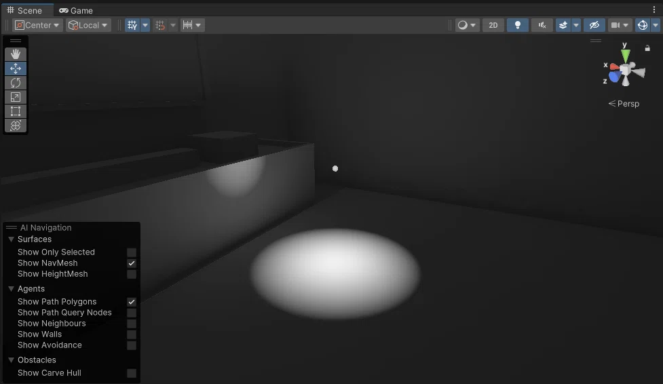Collapse the Obstacles section
Image resolution: width=663 pixels, height=384 pixels.
pyautogui.click(x=11, y=360)
